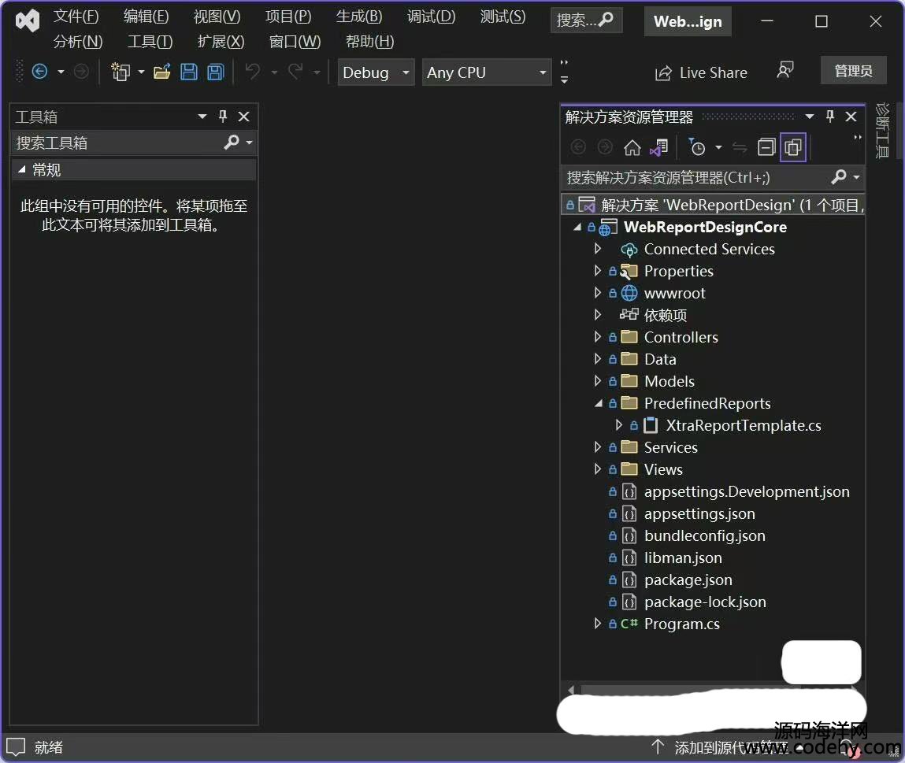Click the save all icon
This screenshot has height=763, width=905.
pyautogui.click(x=216, y=72)
